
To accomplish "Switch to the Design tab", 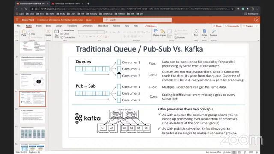I will pos(59,26).
